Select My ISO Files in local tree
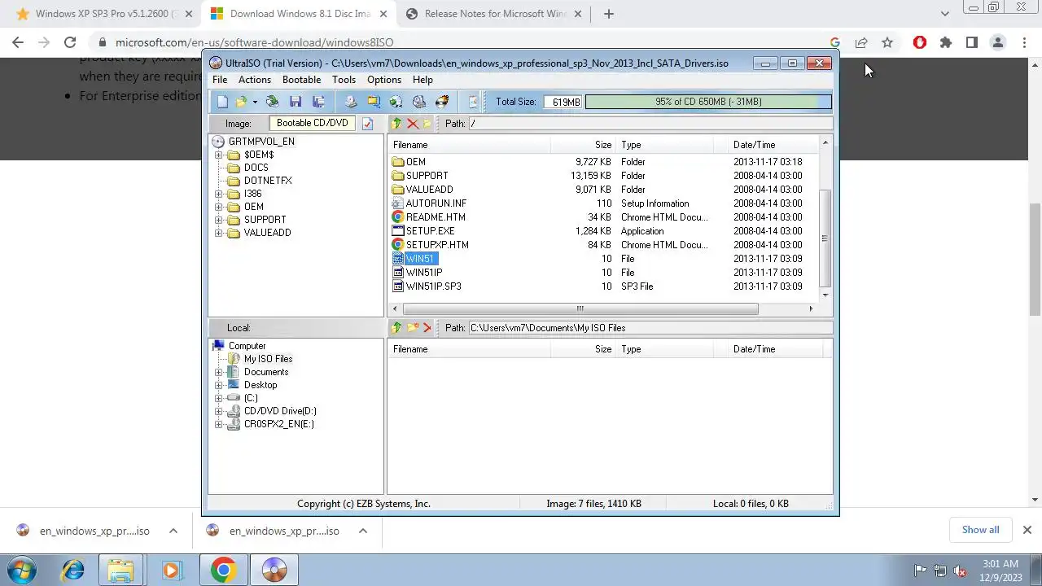Image resolution: width=1042 pixels, height=586 pixels. coord(268,359)
